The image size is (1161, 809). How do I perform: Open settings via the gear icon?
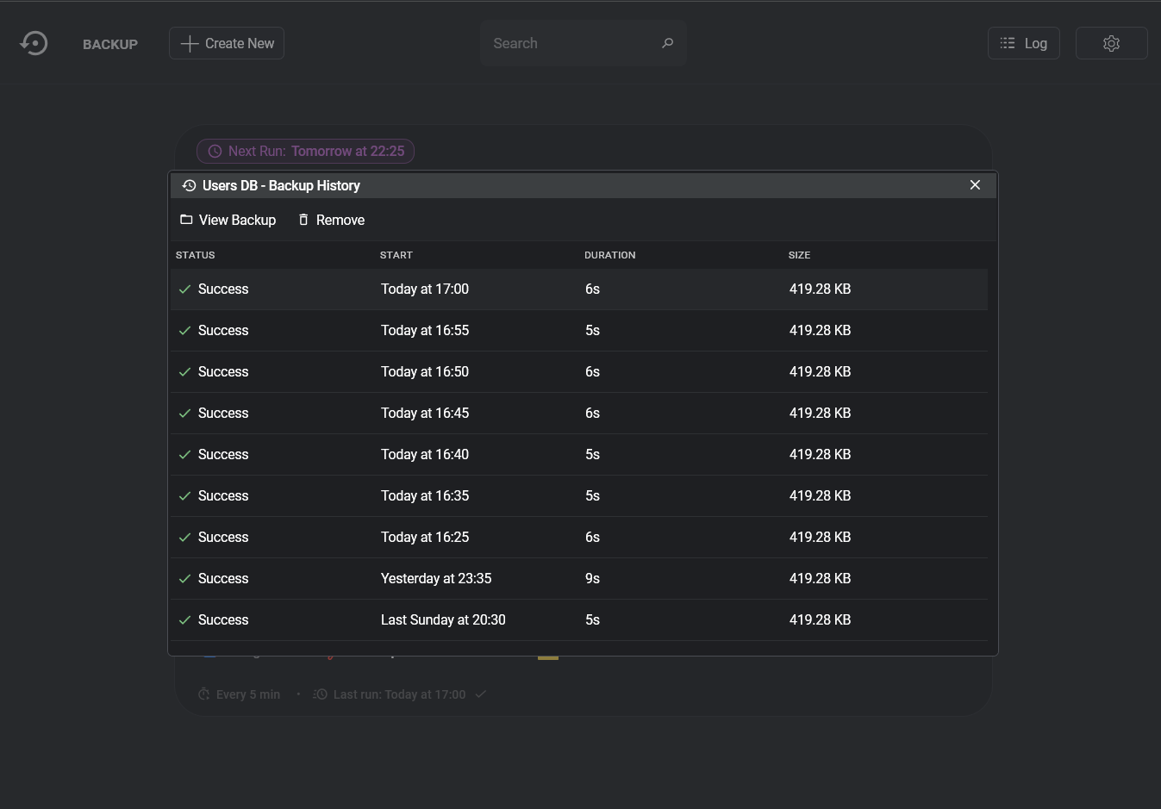point(1111,43)
